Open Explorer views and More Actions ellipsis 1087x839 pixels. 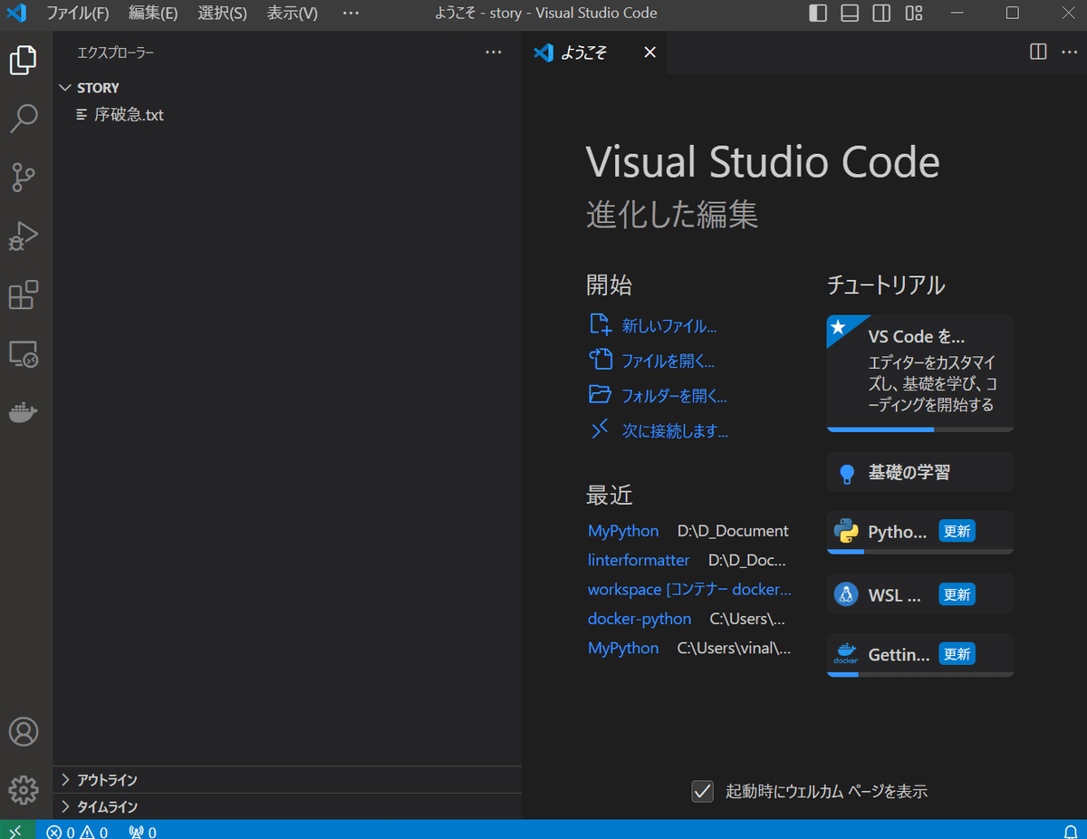point(494,53)
